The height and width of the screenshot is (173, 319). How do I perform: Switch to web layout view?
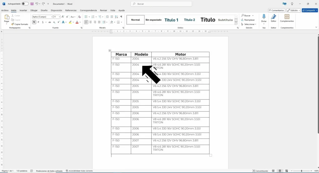[x=287, y=171]
